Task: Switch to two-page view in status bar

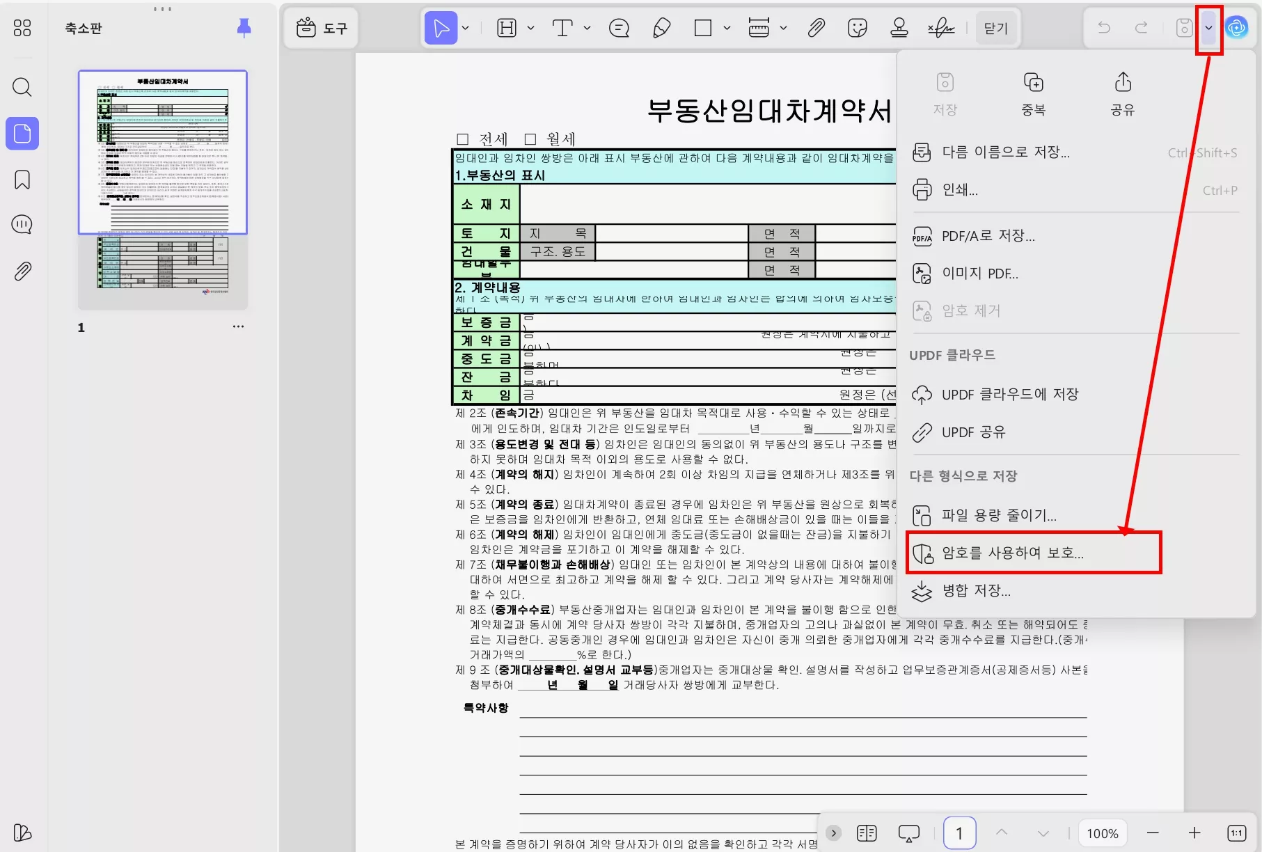Action: [866, 833]
